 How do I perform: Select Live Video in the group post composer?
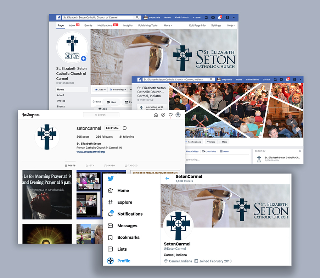click(x=209, y=151)
